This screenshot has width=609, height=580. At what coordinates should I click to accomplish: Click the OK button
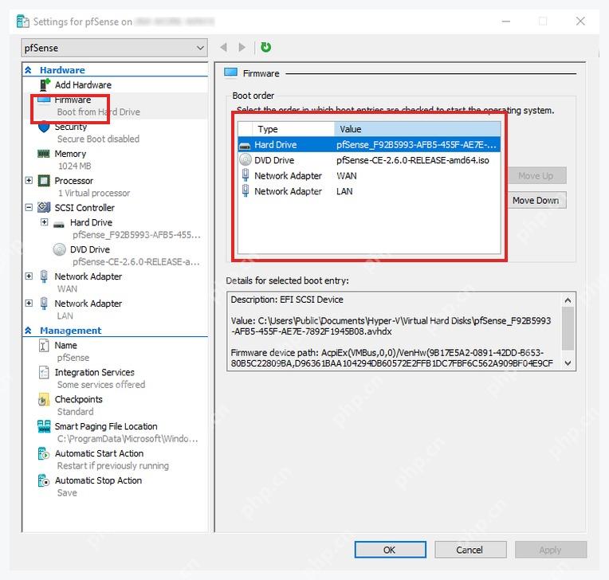pyautogui.click(x=390, y=550)
